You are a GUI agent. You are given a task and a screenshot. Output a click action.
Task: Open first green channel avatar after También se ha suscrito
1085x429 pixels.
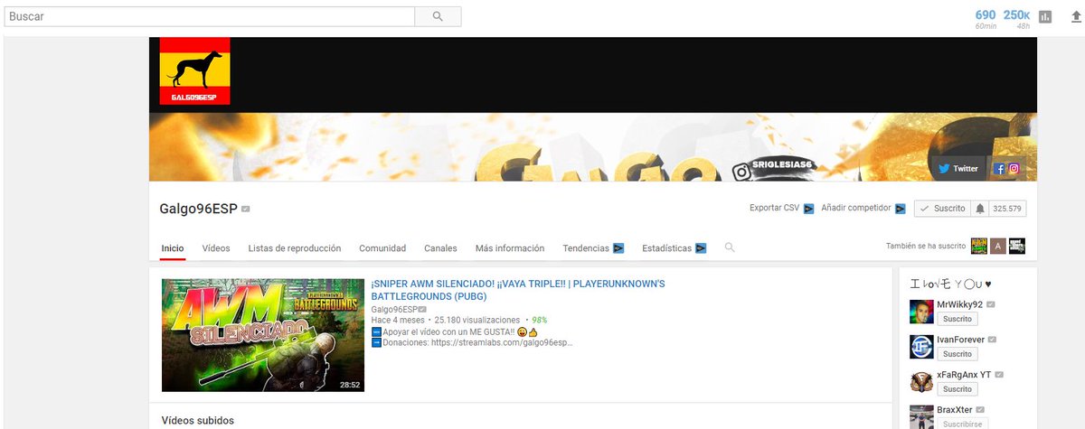[x=978, y=247]
